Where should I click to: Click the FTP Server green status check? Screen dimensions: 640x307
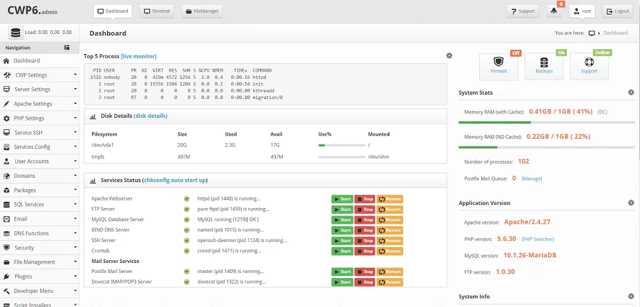click(186, 209)
